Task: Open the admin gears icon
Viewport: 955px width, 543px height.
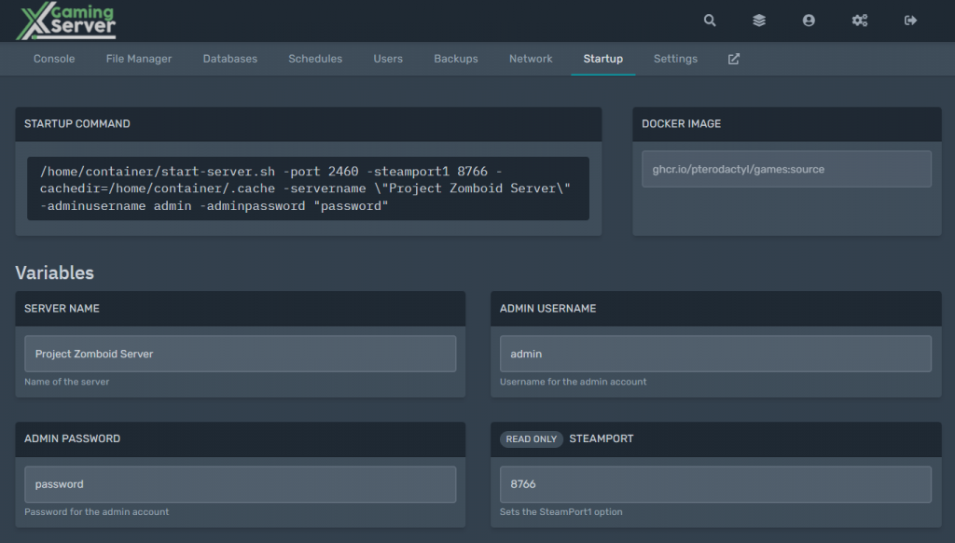Action: pos(859,21)
